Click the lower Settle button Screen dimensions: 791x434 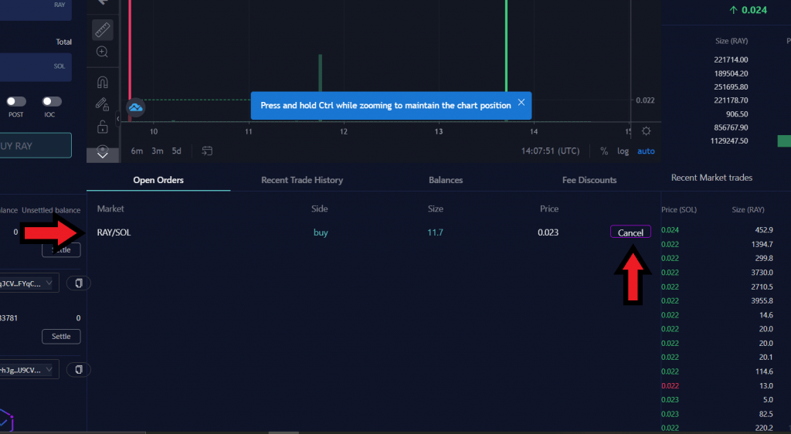[61, 337]
